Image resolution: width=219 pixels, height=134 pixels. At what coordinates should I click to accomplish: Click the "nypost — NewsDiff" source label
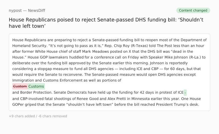coord(27,10)
